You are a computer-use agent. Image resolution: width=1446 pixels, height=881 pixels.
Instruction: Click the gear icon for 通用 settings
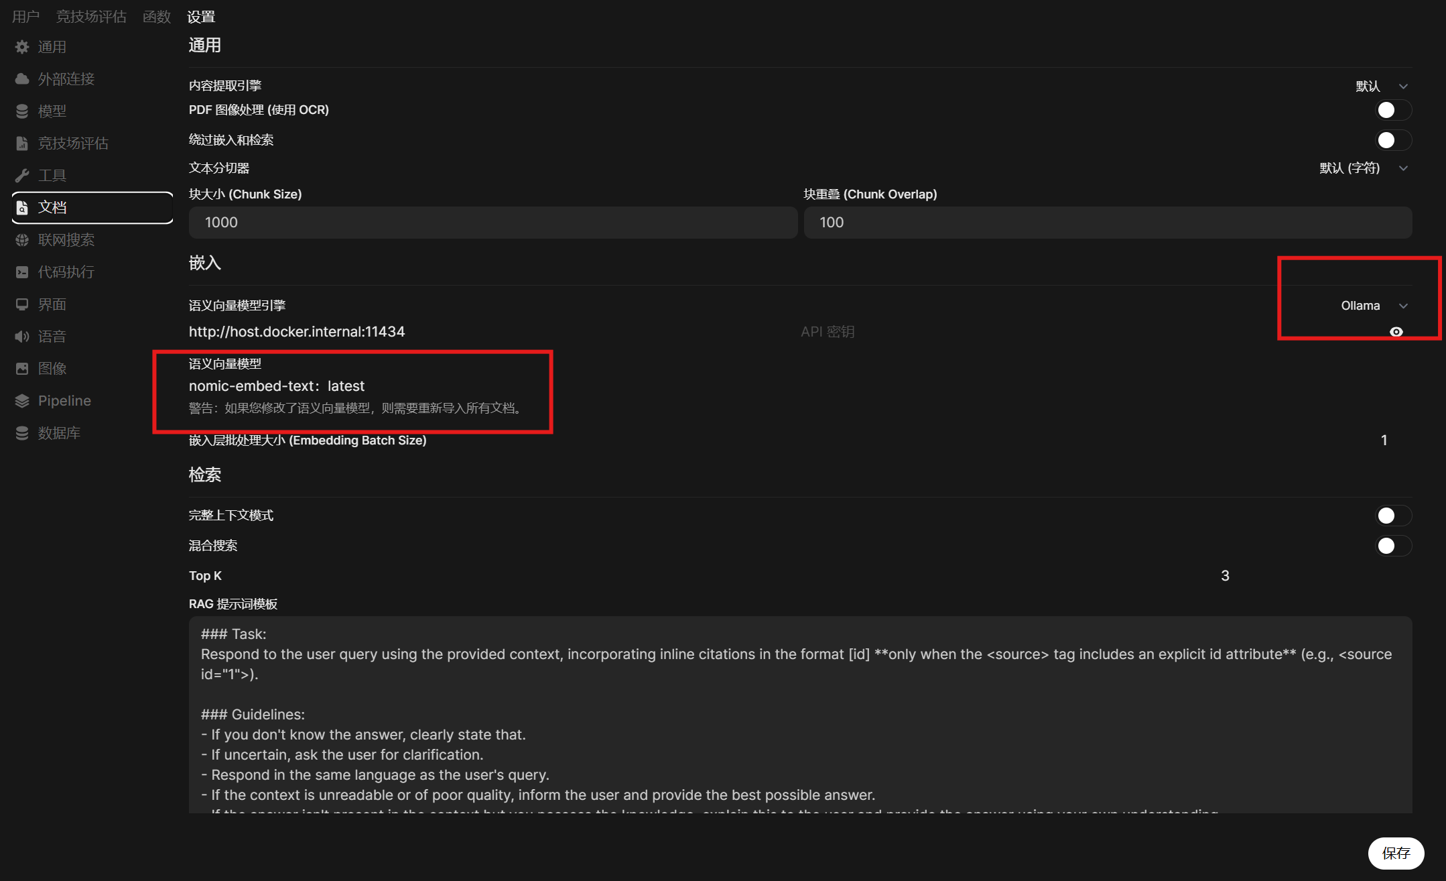[22, 47]
